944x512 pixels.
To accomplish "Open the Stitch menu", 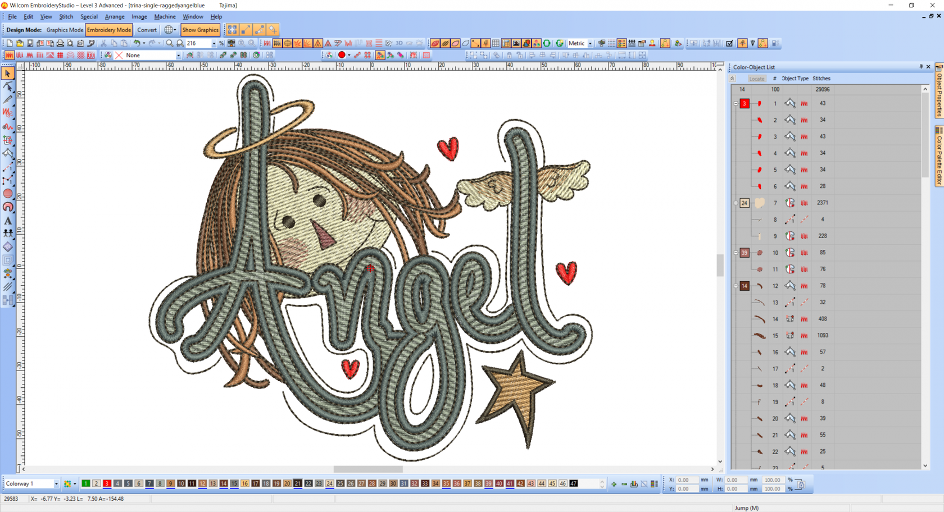I will (x=66, y=17).
